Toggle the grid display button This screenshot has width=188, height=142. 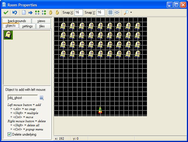pyautogui.click(x=110, y=13)
